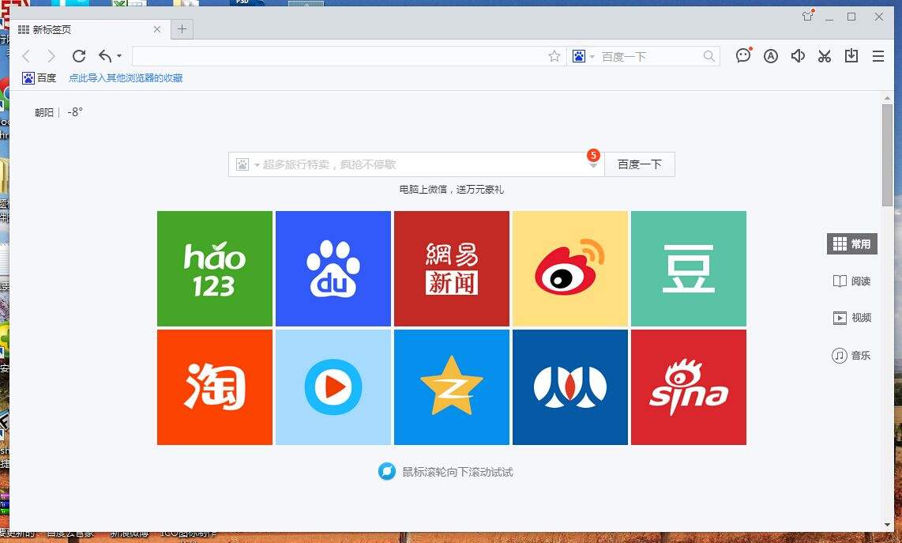This screenshot has height=543, width=902.
Task: Click the undo closed tab arrow icon
Action: (105, 56)
